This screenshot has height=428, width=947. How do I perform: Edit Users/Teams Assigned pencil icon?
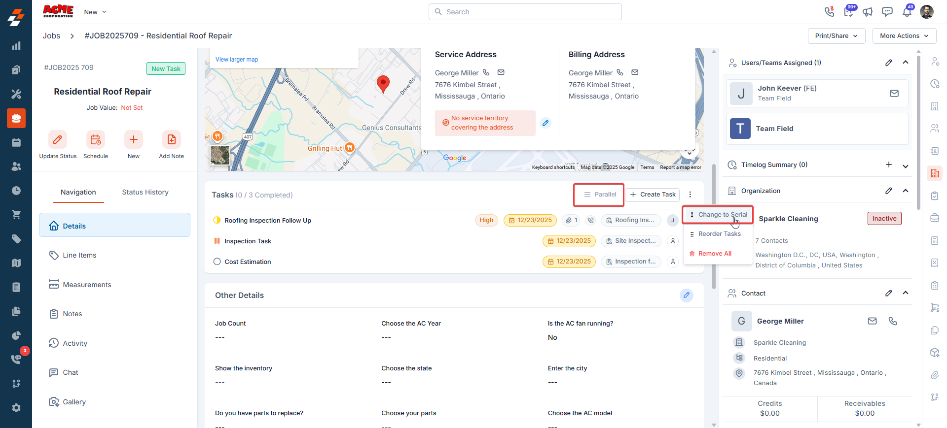(888, 63)
